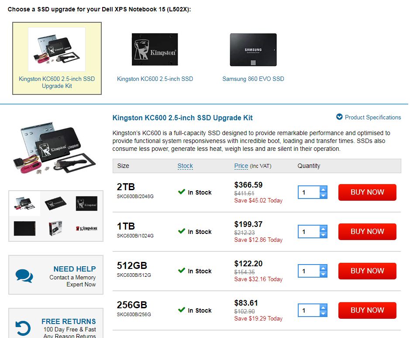Select the front-facing Kingston SSD thumbnail
This screenshot has height=338, width=410.
86,203
